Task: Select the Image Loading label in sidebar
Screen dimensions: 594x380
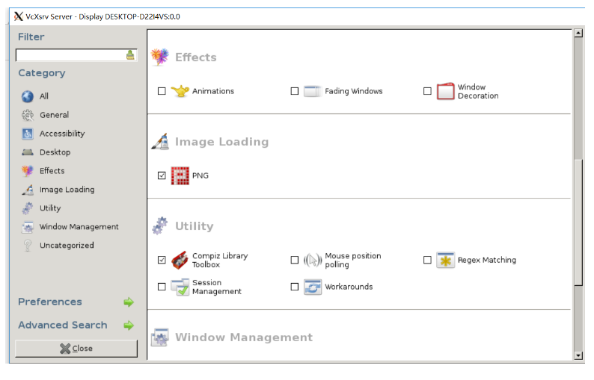Action: [x=67, y=190]
